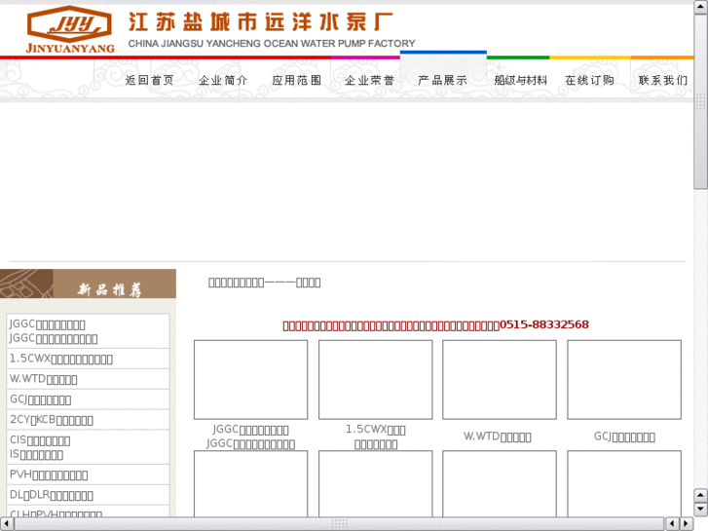
Task: Open the JGGC link in sidebar list
Action: [x=54, y=331]
